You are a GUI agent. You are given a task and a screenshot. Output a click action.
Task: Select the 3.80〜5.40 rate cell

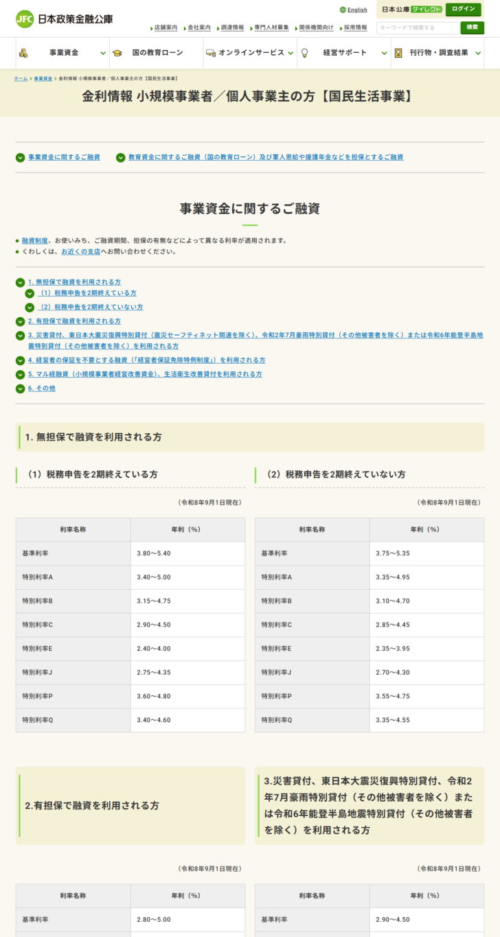click(187, 553)
